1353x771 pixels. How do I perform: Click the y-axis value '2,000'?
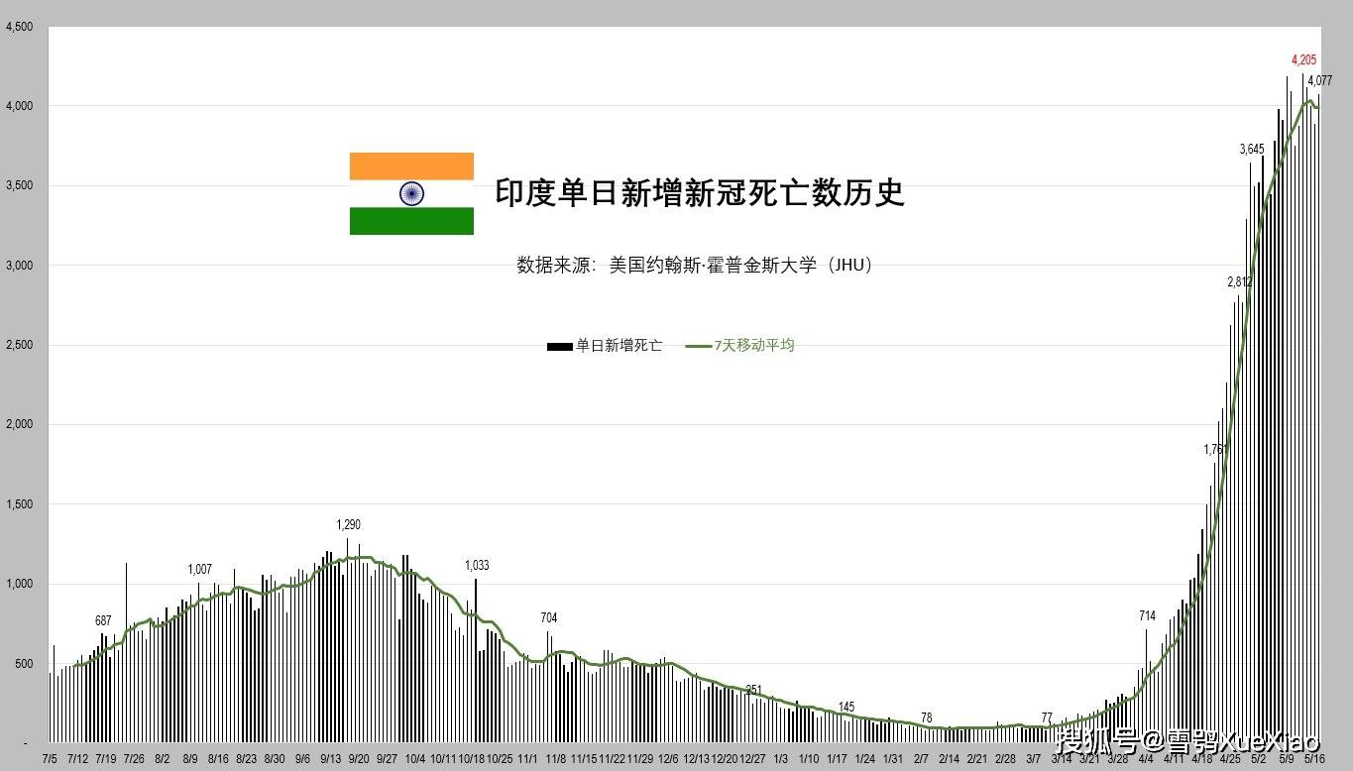(x=20, y=425)
